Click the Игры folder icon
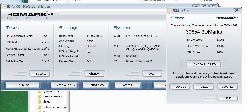This screenshot has height=112, width=245. (x=39, y=102)
